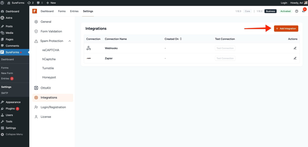Open comments bubble in admin bar
Image resolution: width=308 pixels, height=147 pixels.
tap(40, 3)
